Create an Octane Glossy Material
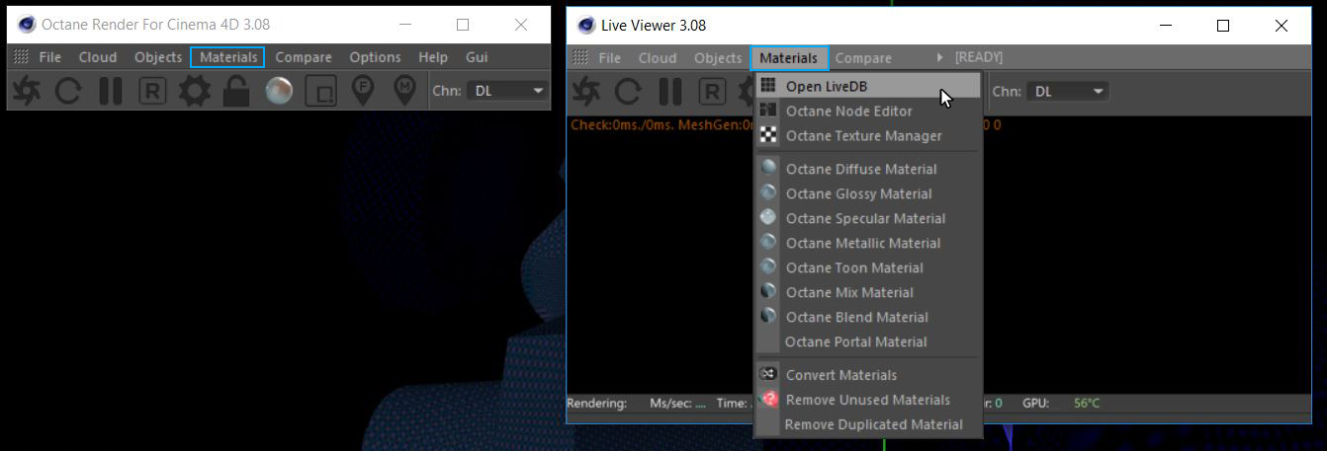 coord(868,193)
